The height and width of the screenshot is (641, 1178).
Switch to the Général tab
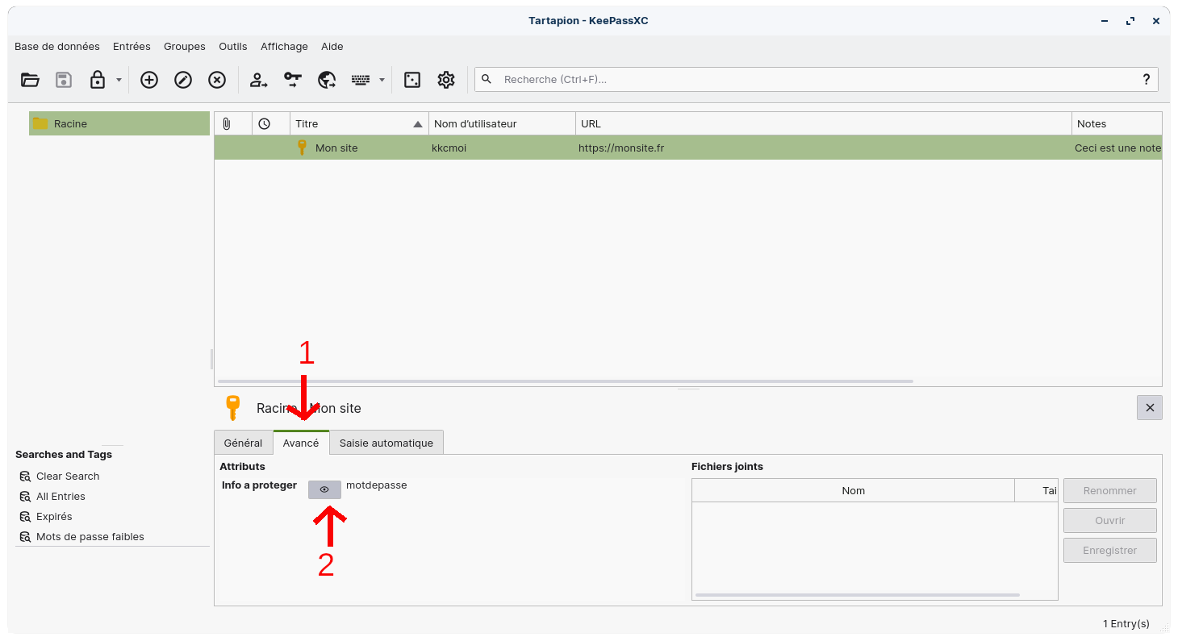click(243, 443)
